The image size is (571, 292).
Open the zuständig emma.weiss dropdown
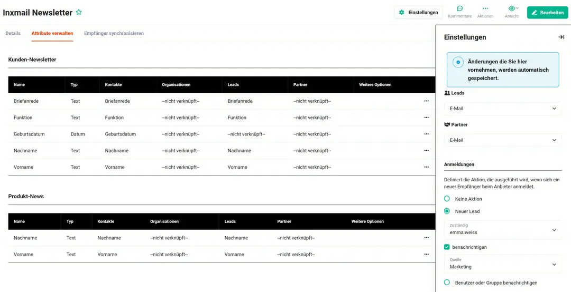tap(503, 229)
